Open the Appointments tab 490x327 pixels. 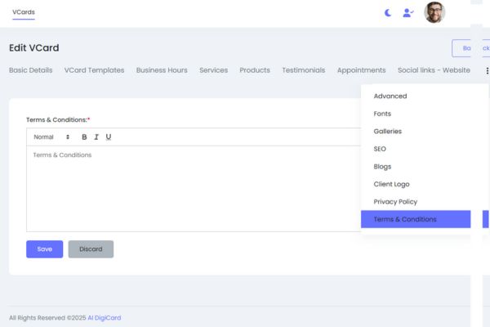pyautogui.click(x=361, y=70)
